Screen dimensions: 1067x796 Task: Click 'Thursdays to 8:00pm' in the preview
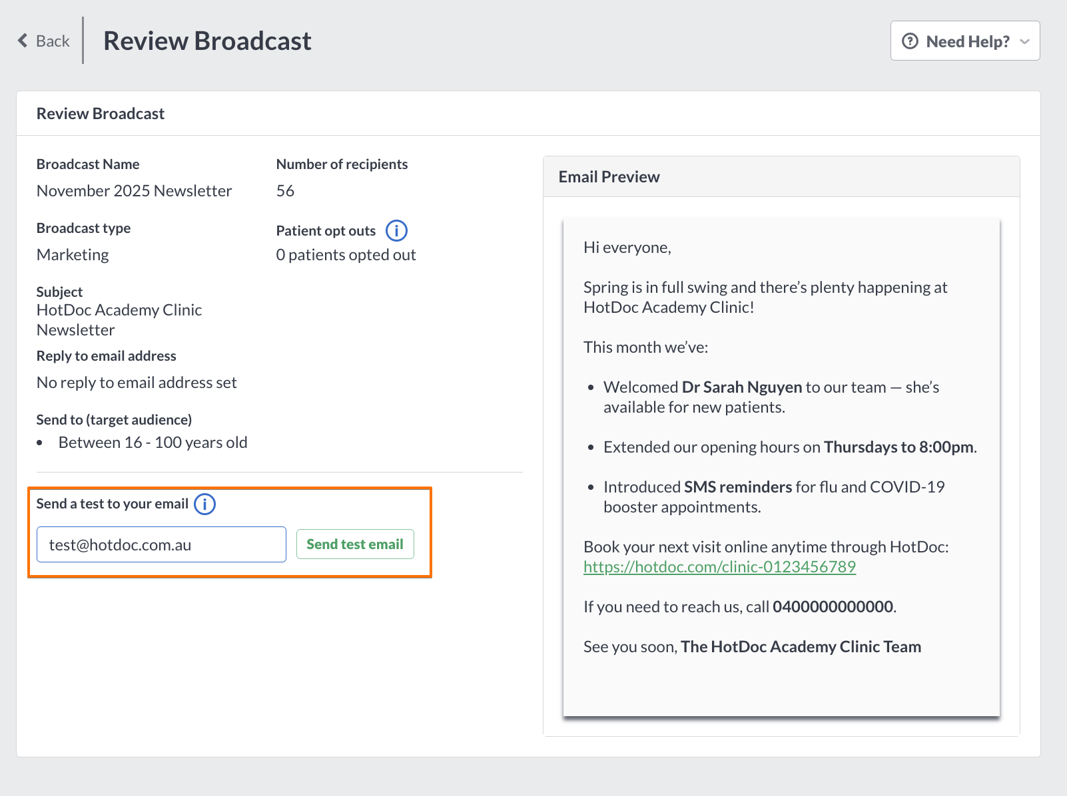[x=898, y=447]
